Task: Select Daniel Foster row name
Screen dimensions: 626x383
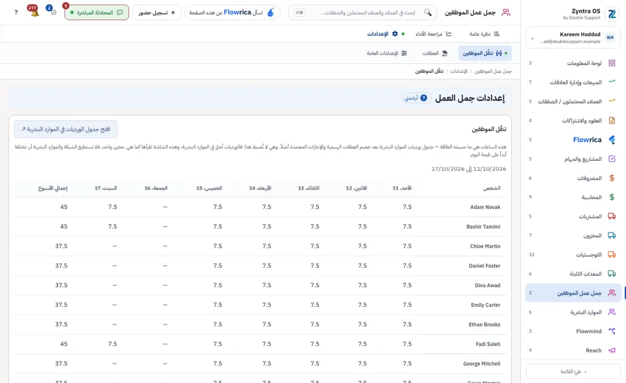Action: [484, 266]
